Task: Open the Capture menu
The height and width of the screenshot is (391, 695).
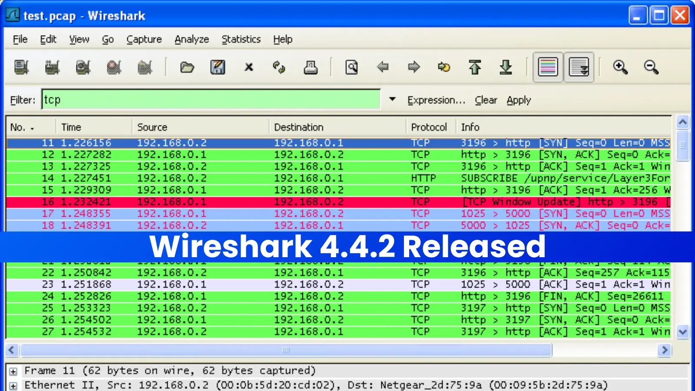Action: pos(144,40)
